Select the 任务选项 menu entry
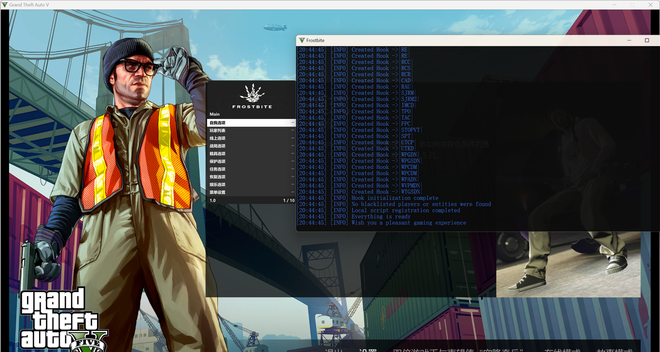This screenshot has width=660, height=352. 217,169
